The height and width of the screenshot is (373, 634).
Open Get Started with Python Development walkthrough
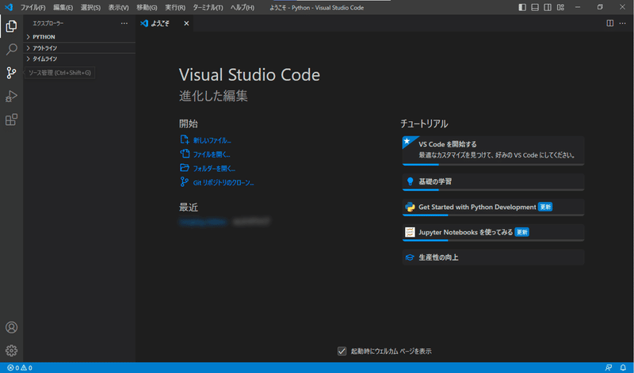click(x=493, y=207)
